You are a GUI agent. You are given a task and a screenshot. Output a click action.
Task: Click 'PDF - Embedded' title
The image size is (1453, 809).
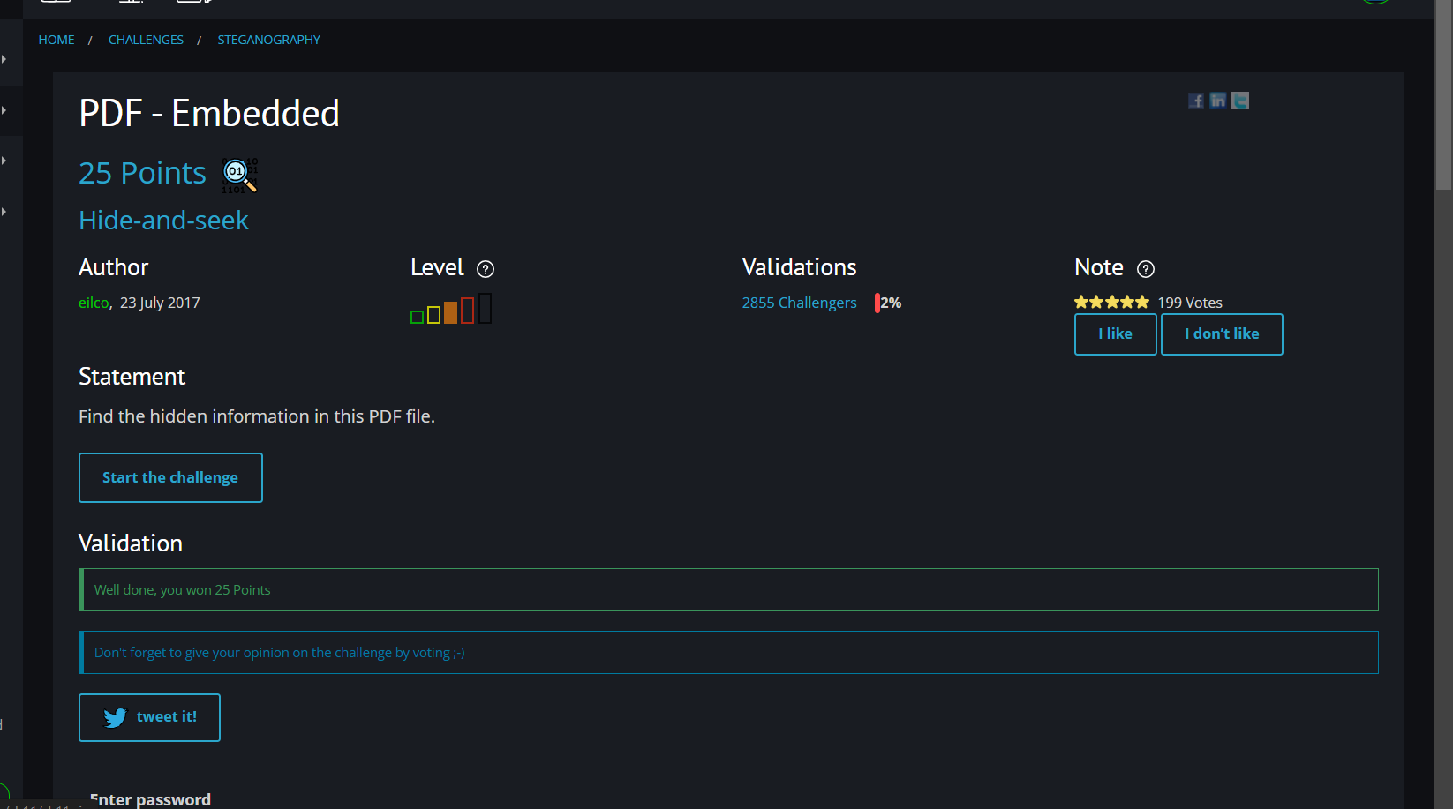209,113
